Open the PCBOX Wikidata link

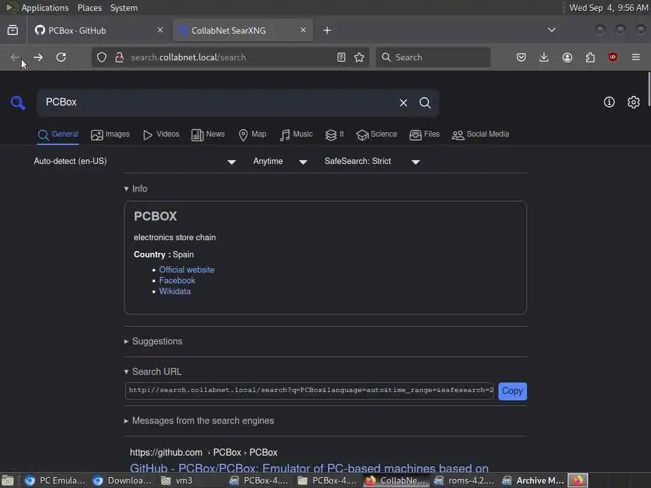pos(175,291)
